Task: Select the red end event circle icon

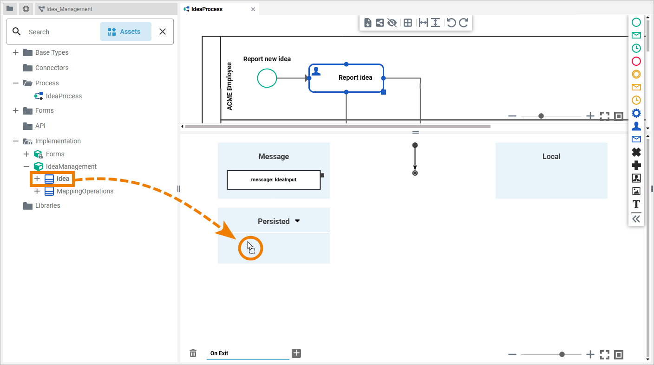Action: click(x=636, y=61)
